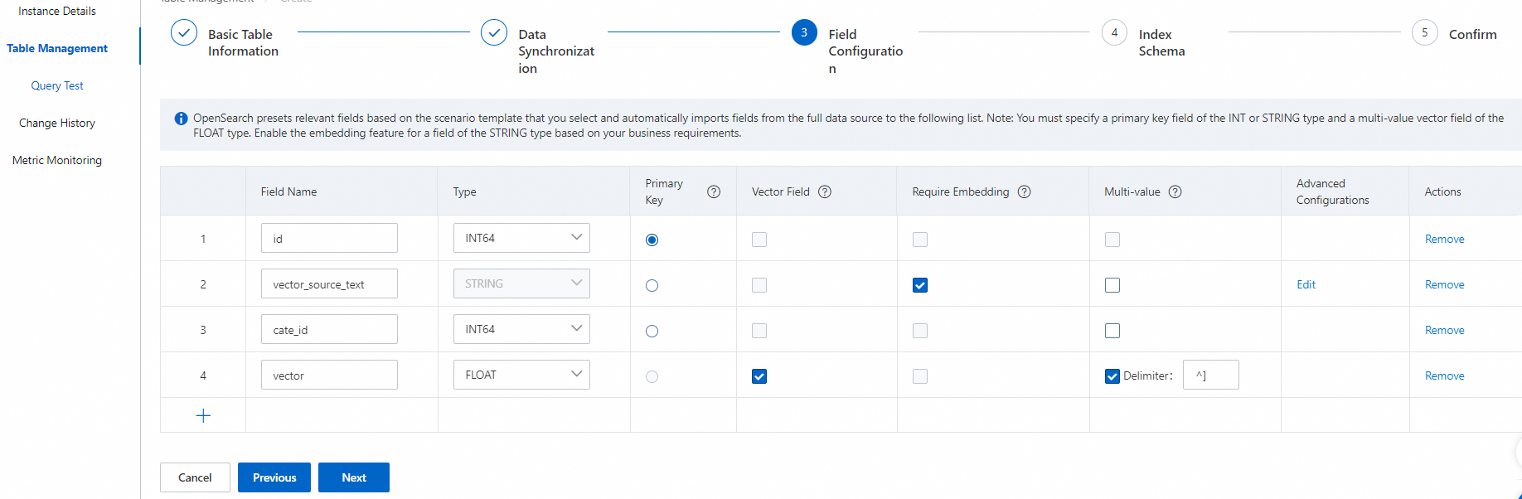The image size is (1522, 499).
Task: Uncheck Vector Field for vector row
Action: [x=759, y=376]
